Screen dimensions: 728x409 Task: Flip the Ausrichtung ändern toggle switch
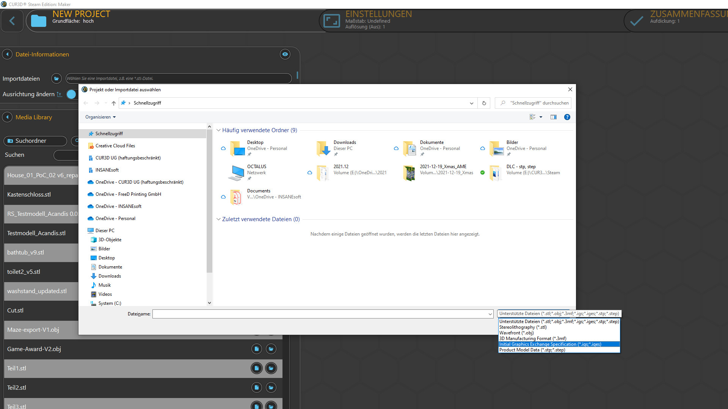click(x=71, y=94)
